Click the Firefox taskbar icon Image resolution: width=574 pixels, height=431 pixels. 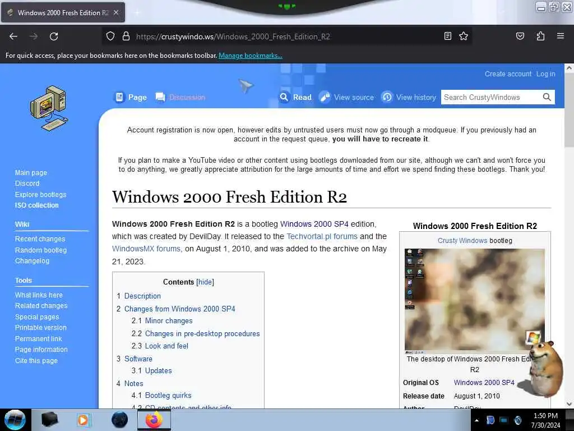click(x=154, y=420)
